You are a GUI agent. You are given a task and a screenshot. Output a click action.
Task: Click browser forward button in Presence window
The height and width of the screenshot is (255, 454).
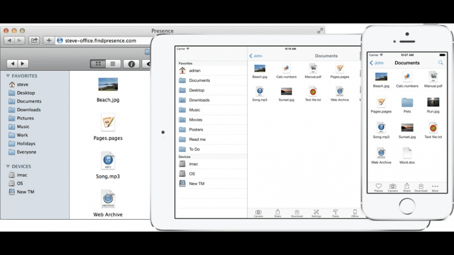point(19,41)
